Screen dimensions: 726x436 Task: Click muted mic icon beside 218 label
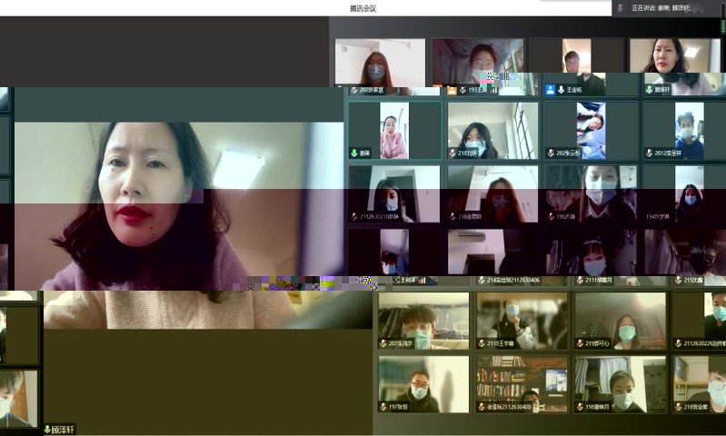click(x=453, y=153)
